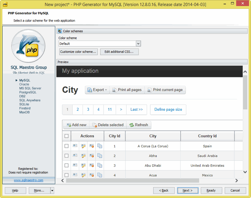The height and width of the screenshot is (198, 251).
Task: Go to page 2 in pagination
Action: pyautogui.click(x=78, y=109)
